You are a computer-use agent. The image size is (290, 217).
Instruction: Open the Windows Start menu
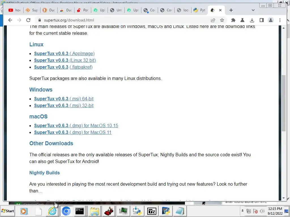pos(8,211)
